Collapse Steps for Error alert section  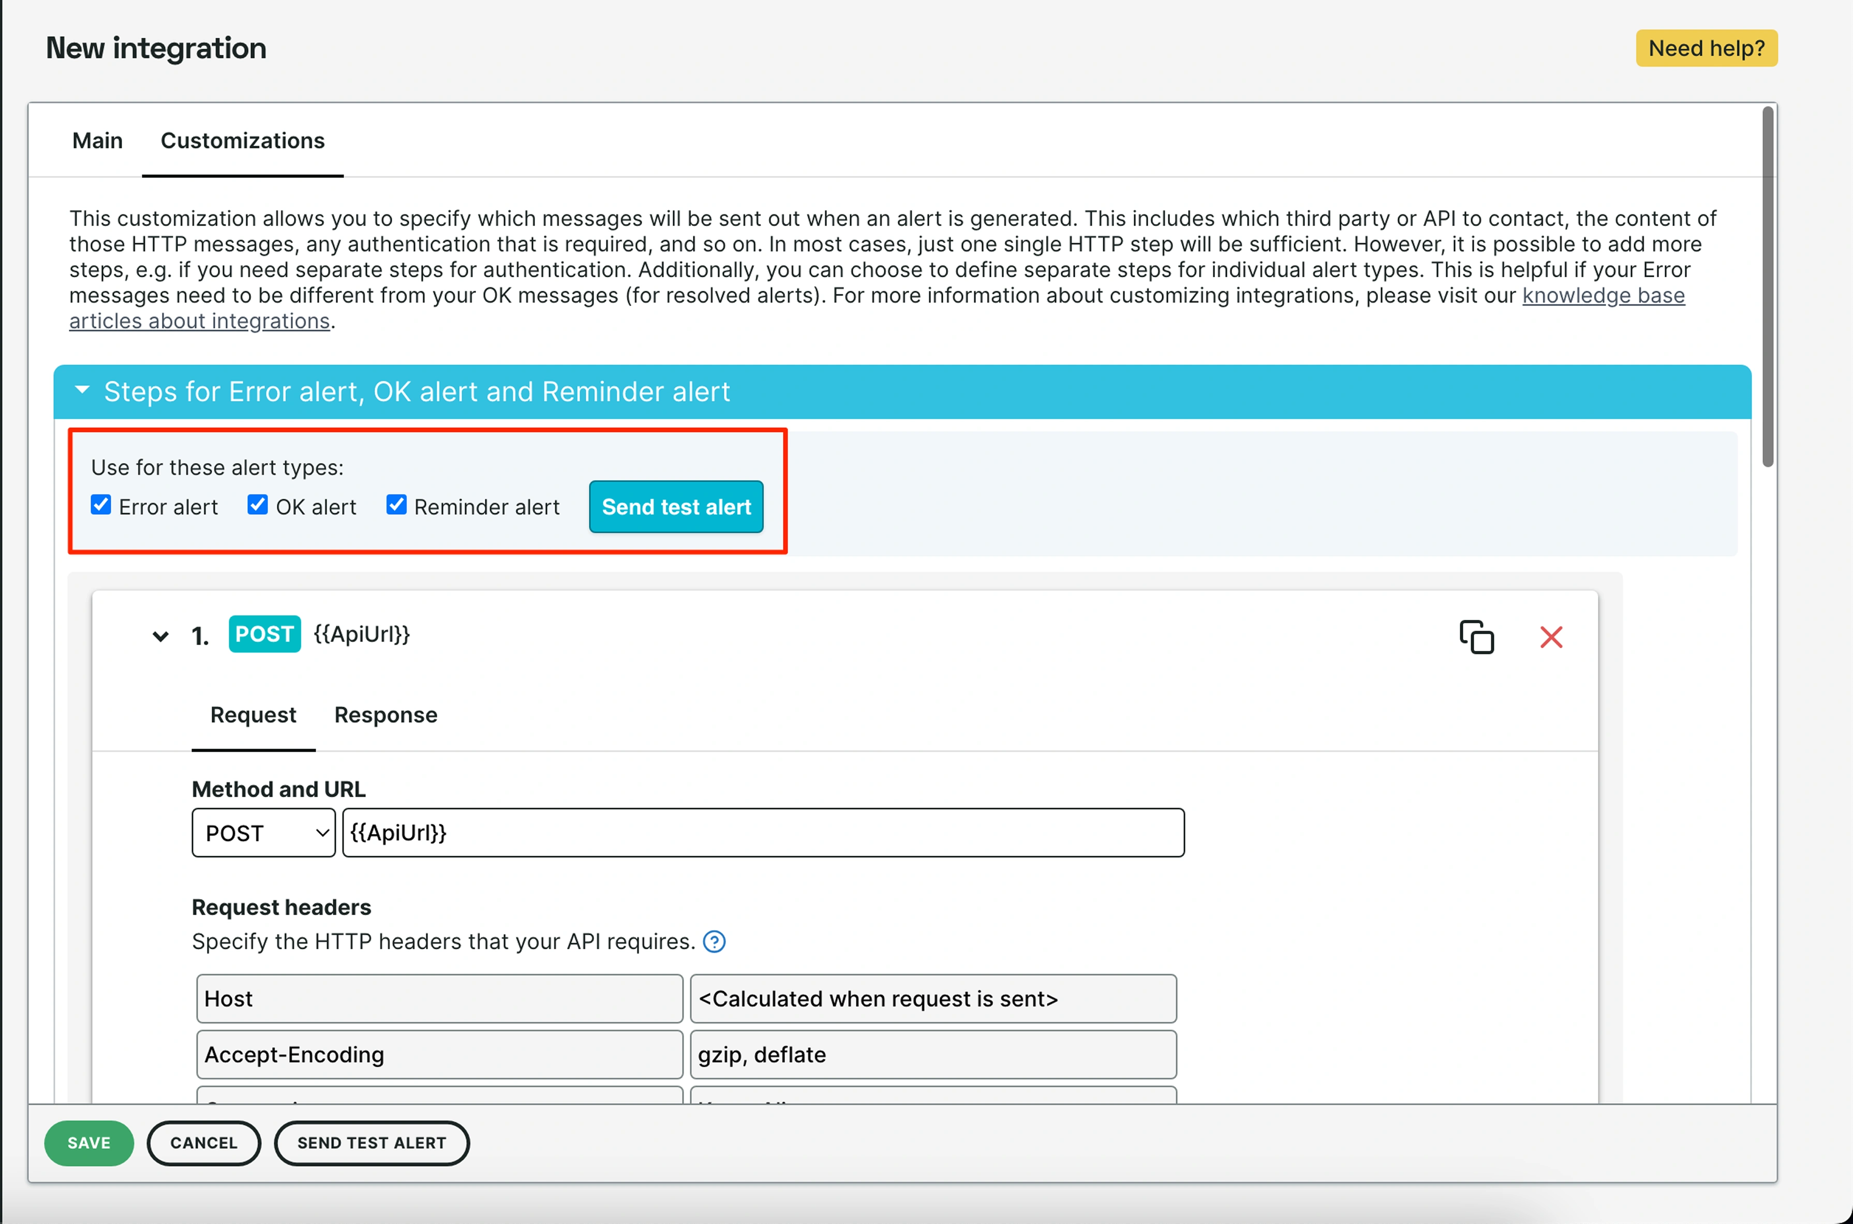click(x=82, y=390)
